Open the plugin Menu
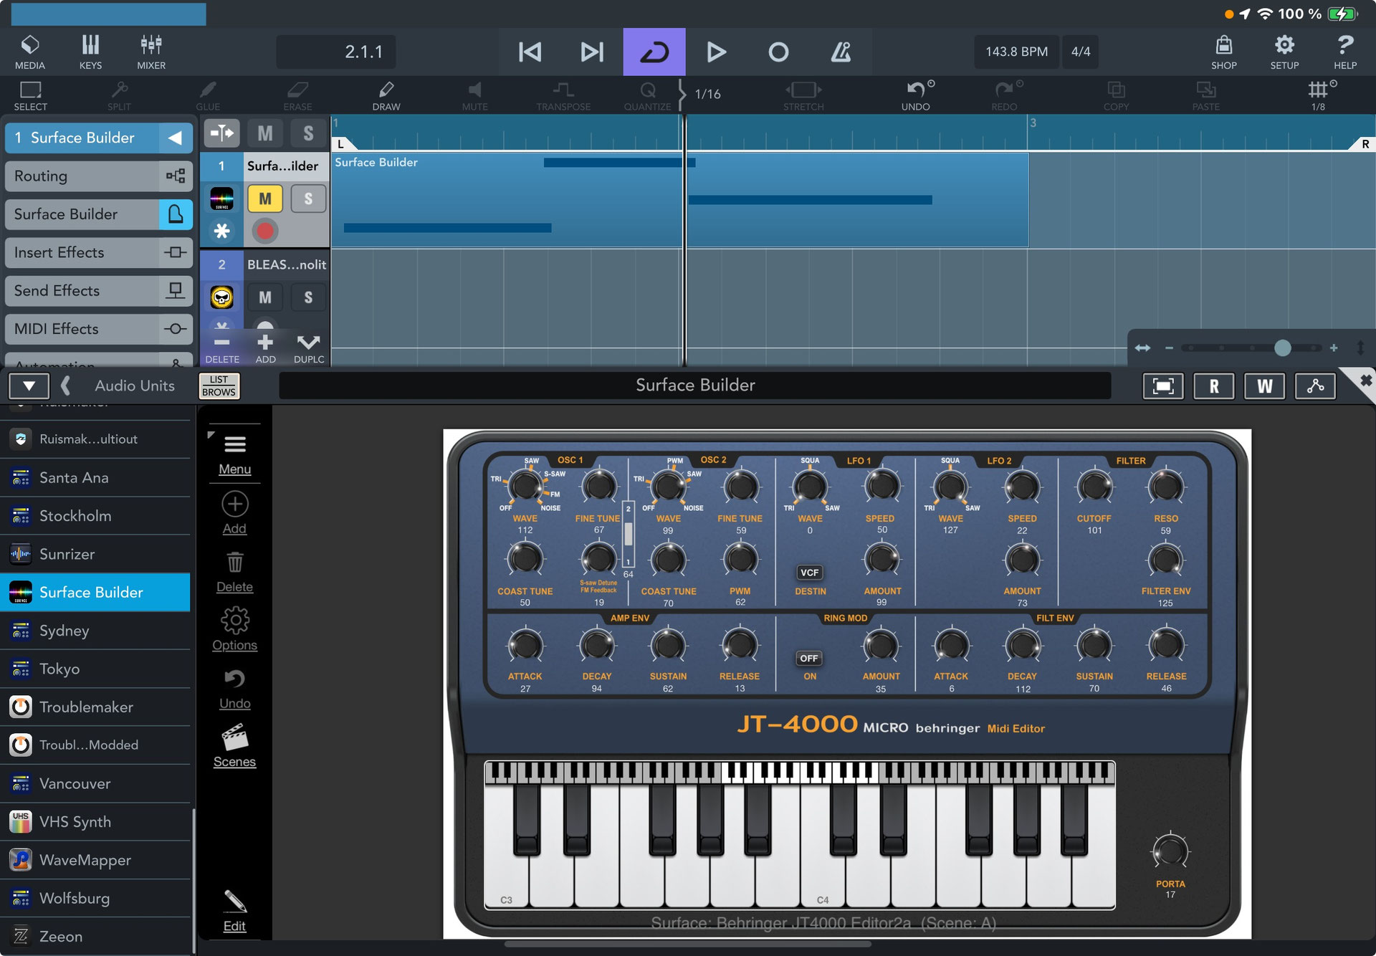The width and height of the screenshot is (1376, 956). [234, 450]
